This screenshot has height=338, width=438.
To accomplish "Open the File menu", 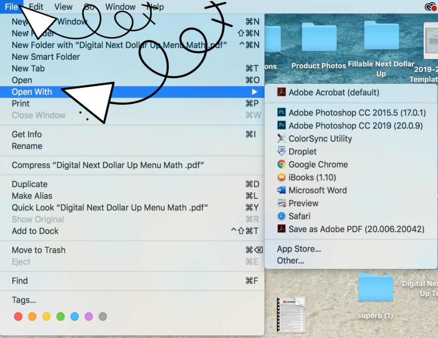I will [11, 6].
